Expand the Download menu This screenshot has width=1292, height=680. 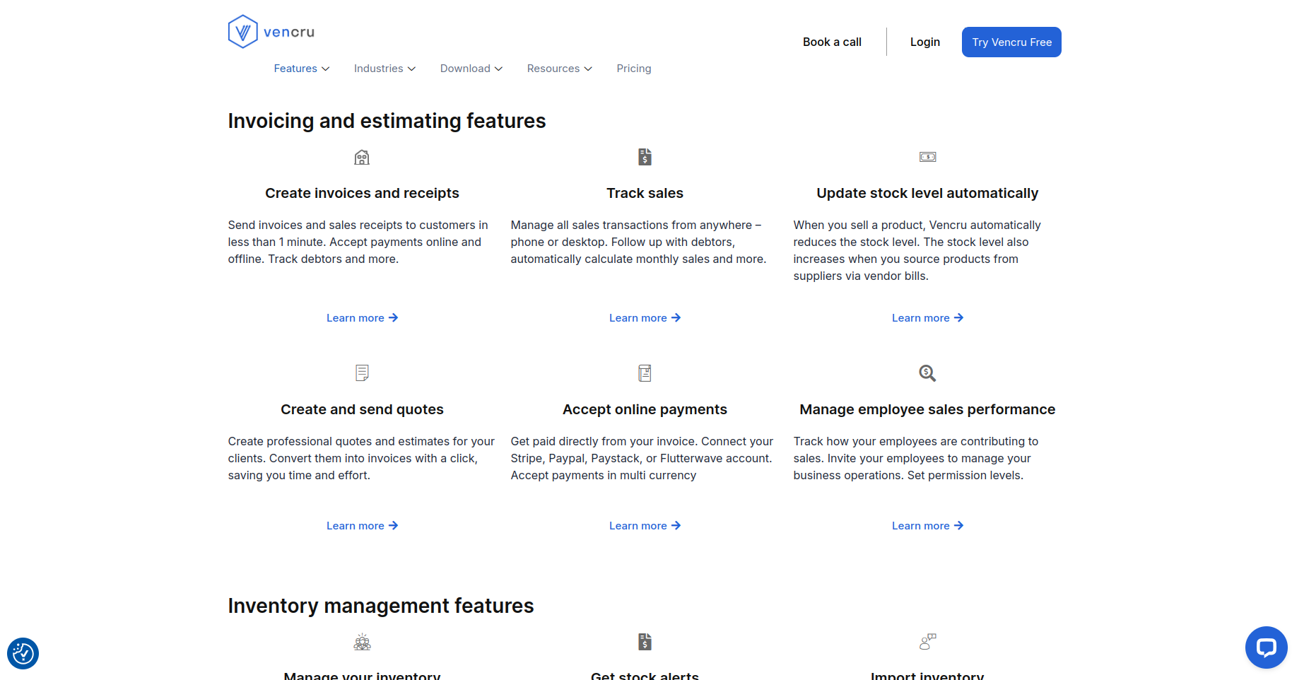[471, 69]
